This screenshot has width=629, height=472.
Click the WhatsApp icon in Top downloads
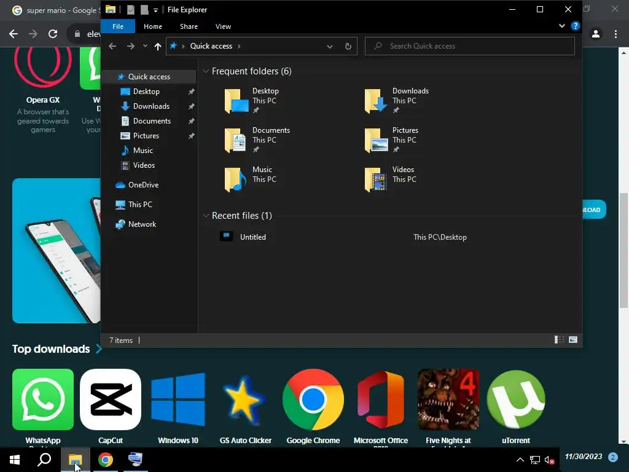click(43, 399)
